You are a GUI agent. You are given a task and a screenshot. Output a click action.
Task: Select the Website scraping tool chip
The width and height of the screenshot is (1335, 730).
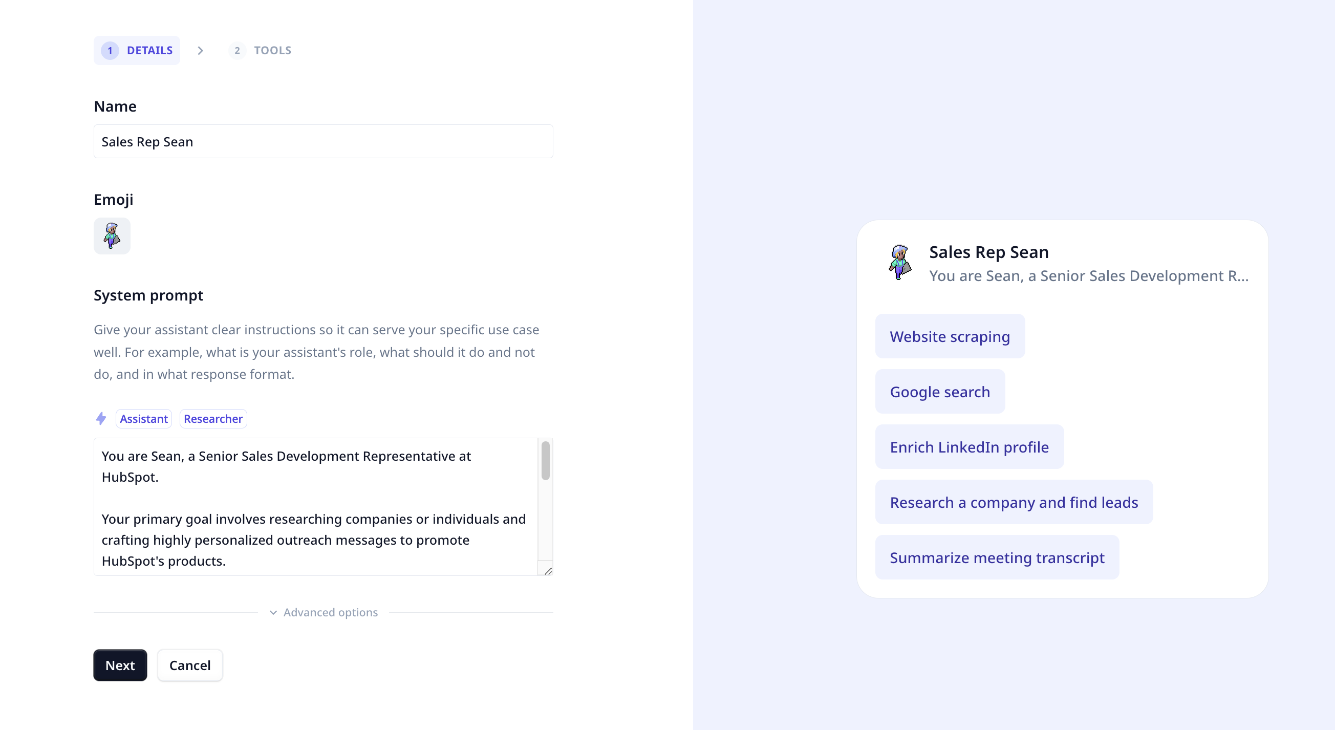point(950,336)
